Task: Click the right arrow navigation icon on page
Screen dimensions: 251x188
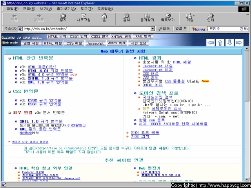Action: 239,43
